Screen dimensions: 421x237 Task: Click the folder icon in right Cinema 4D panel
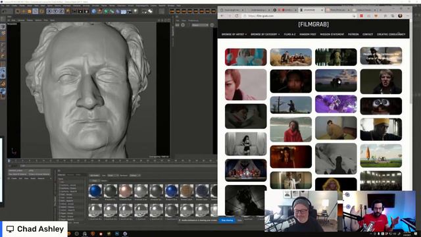[x=178, y=25]
